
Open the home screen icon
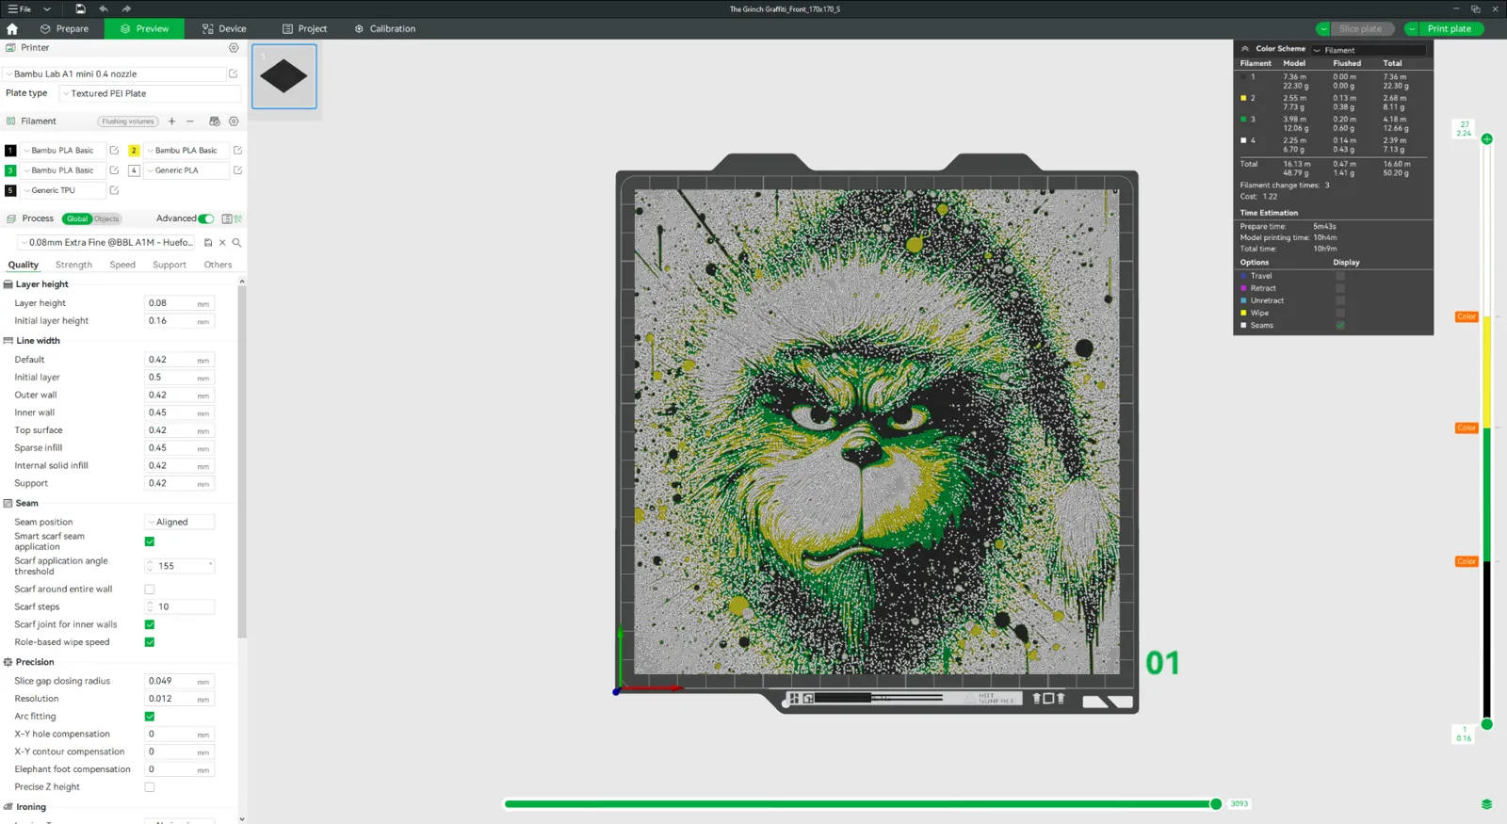click(12, 28)
